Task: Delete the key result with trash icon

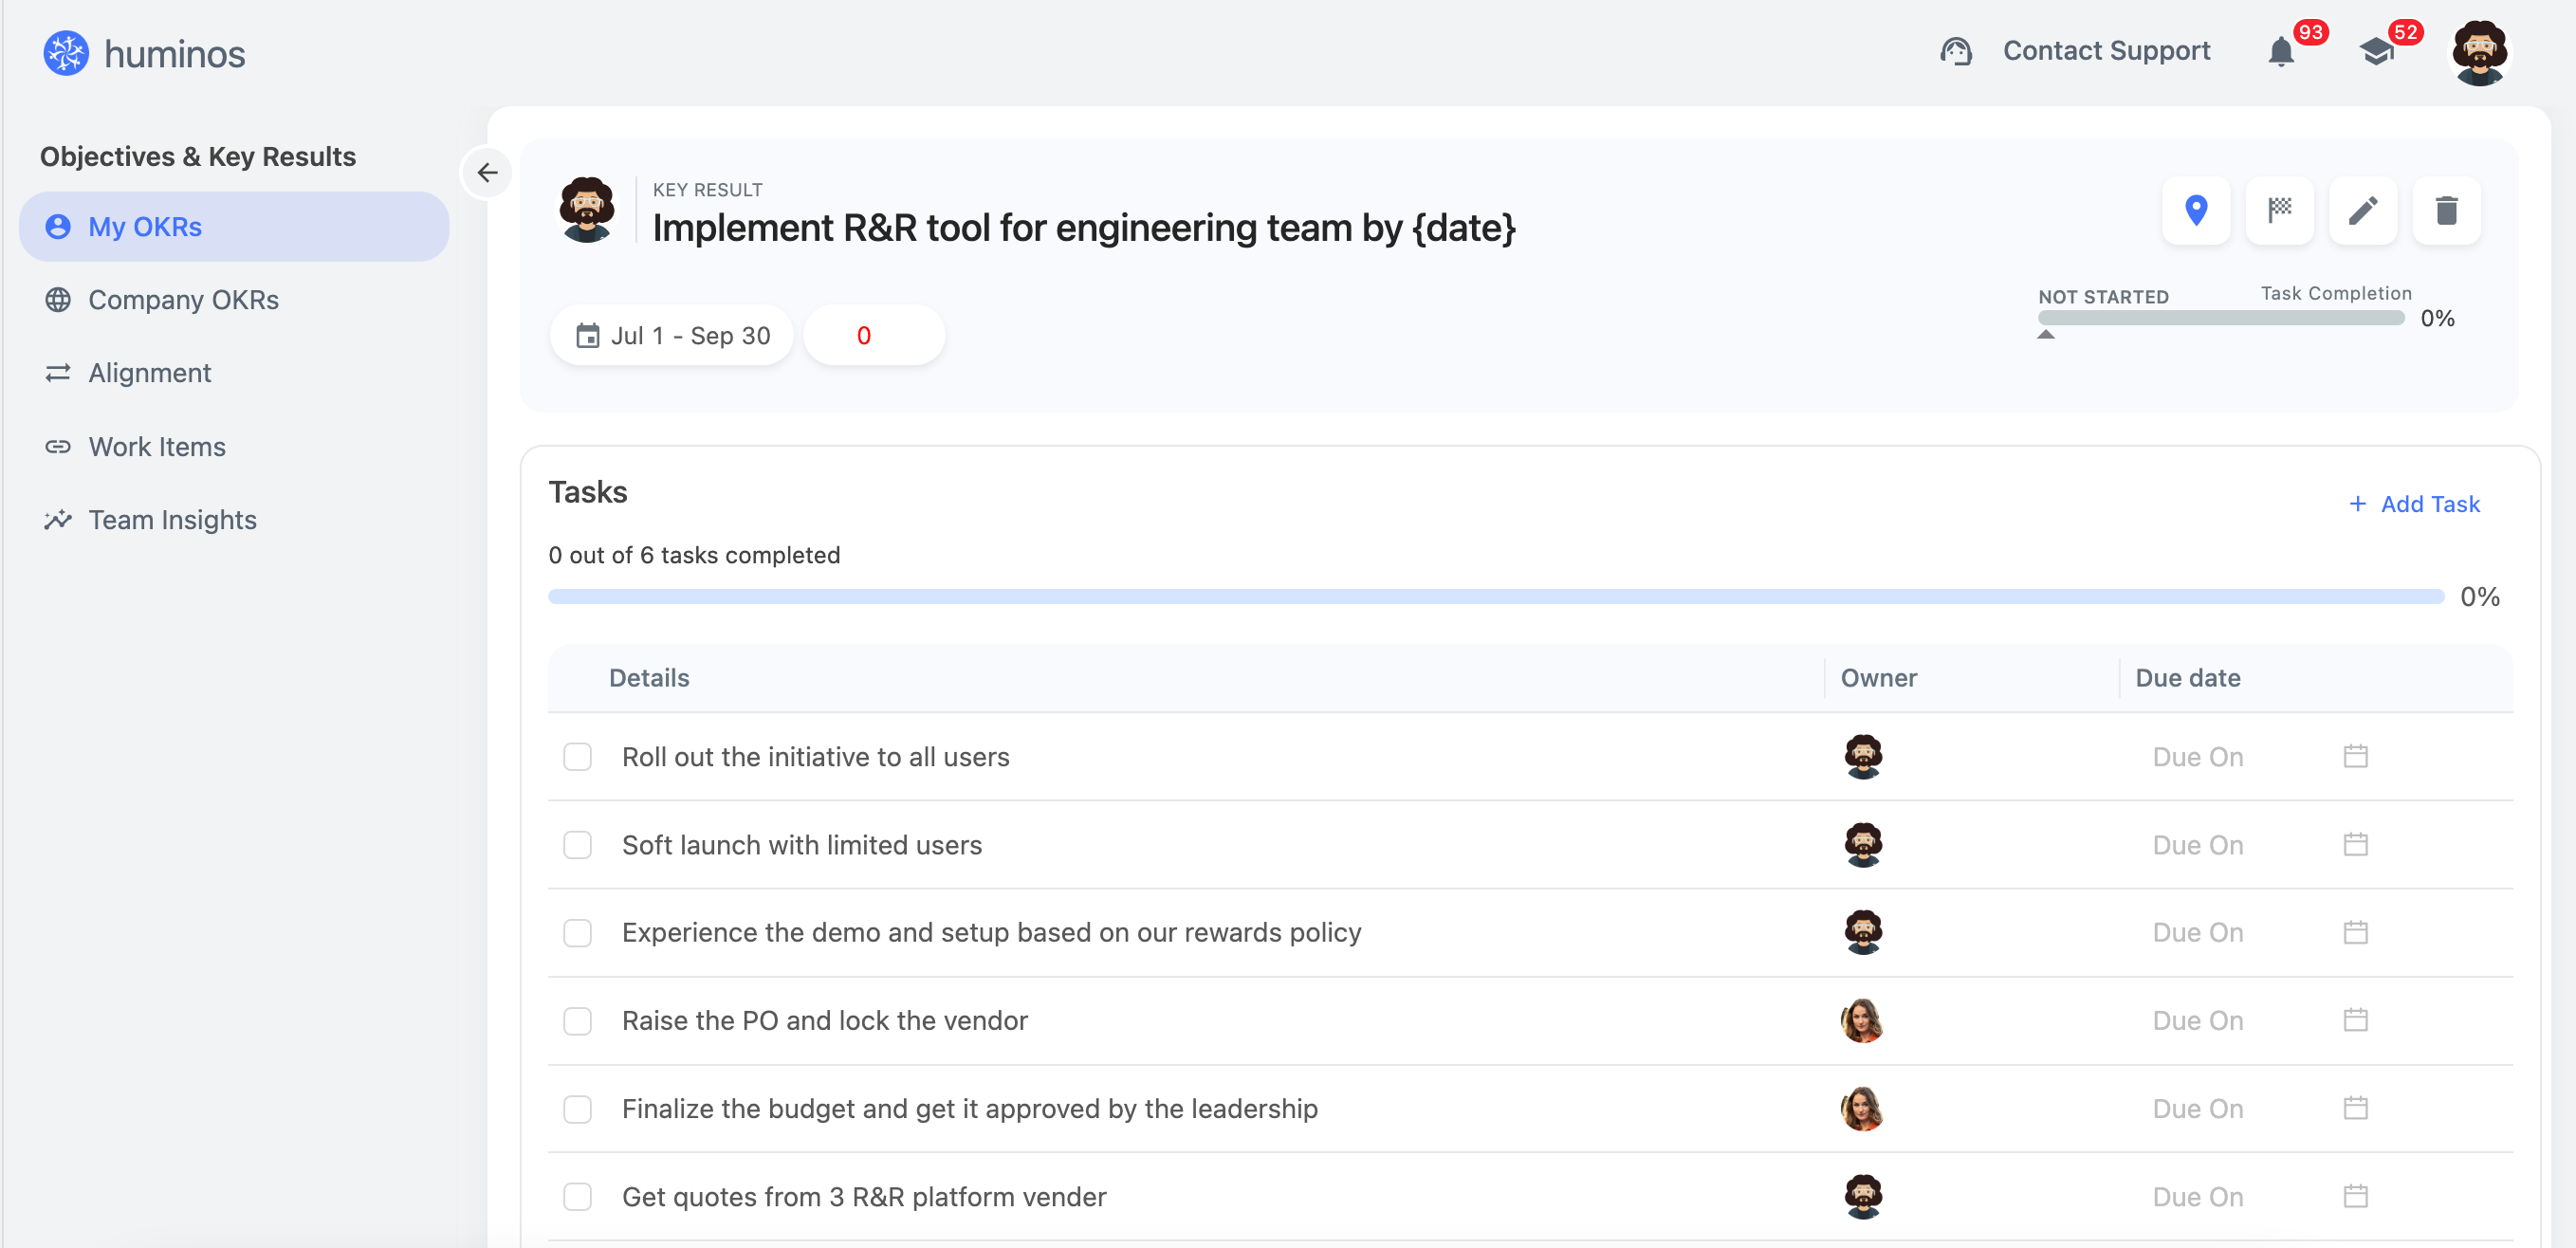Action: click(x=2447, y=210)
